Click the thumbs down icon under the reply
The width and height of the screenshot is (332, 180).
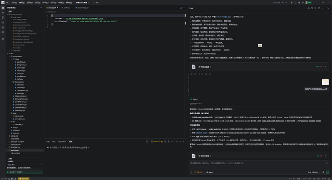coord(210,74)
